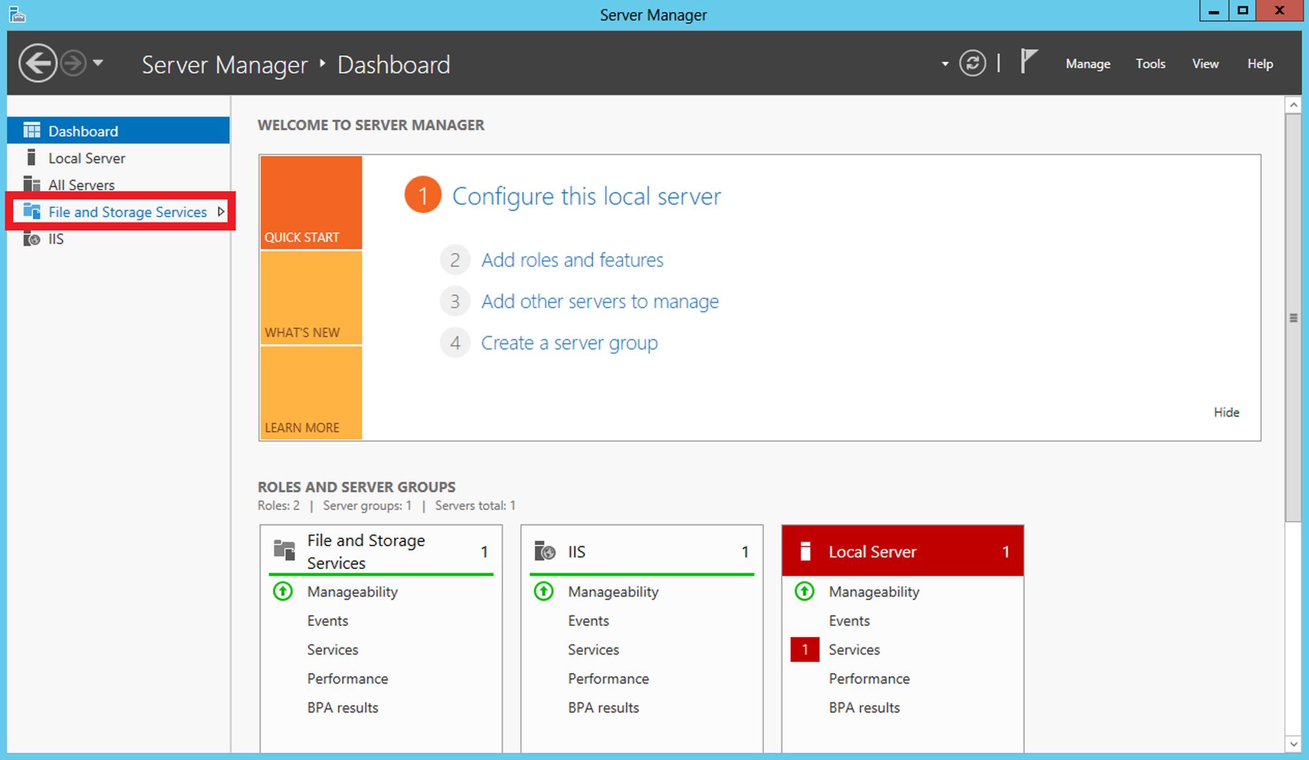
Task: Select the WHAT'S NEW orange tile
Action: coord(311,298)
